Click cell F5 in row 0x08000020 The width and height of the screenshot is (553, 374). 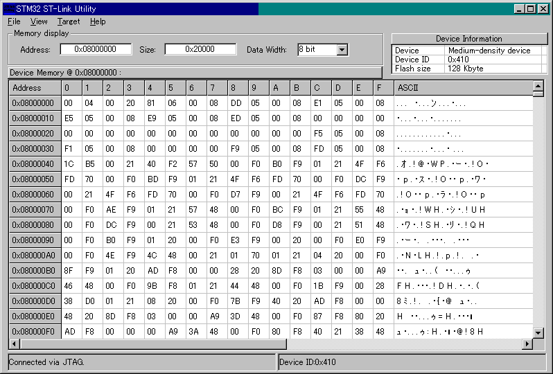click(321, 134)
